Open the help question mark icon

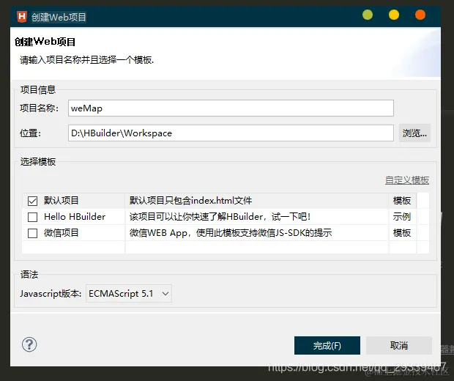(29, 344)
